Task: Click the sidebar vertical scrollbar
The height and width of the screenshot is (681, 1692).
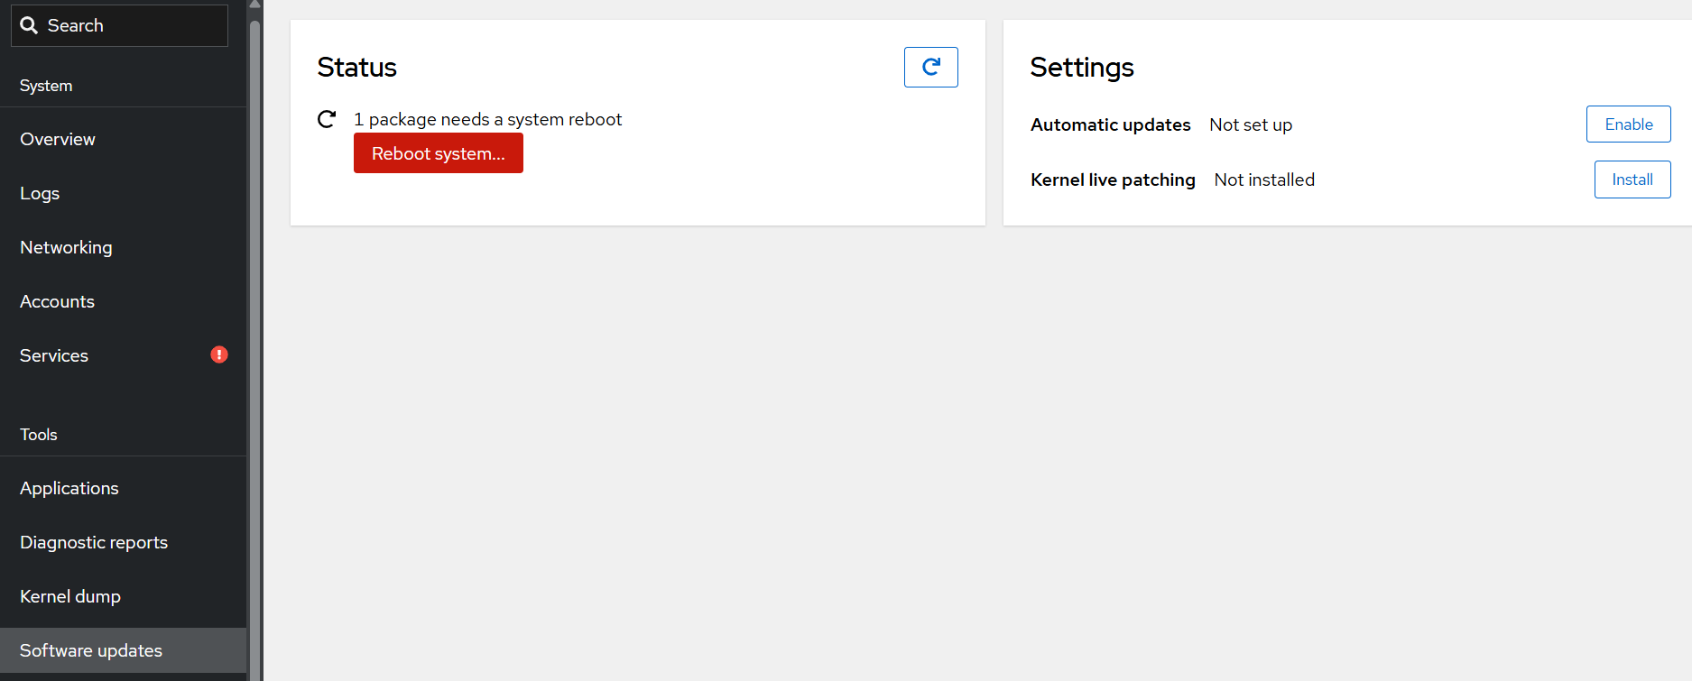Action: (x=254, y=343)
